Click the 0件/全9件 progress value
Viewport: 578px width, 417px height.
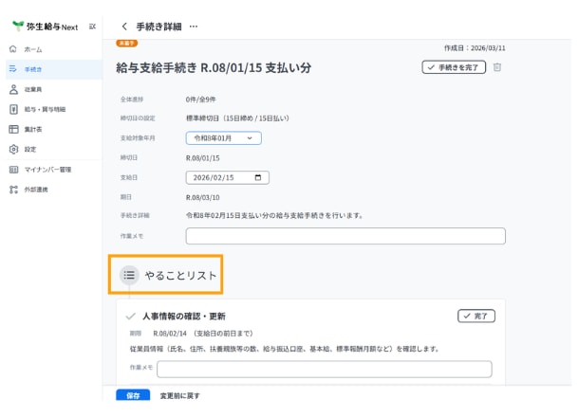201,100
